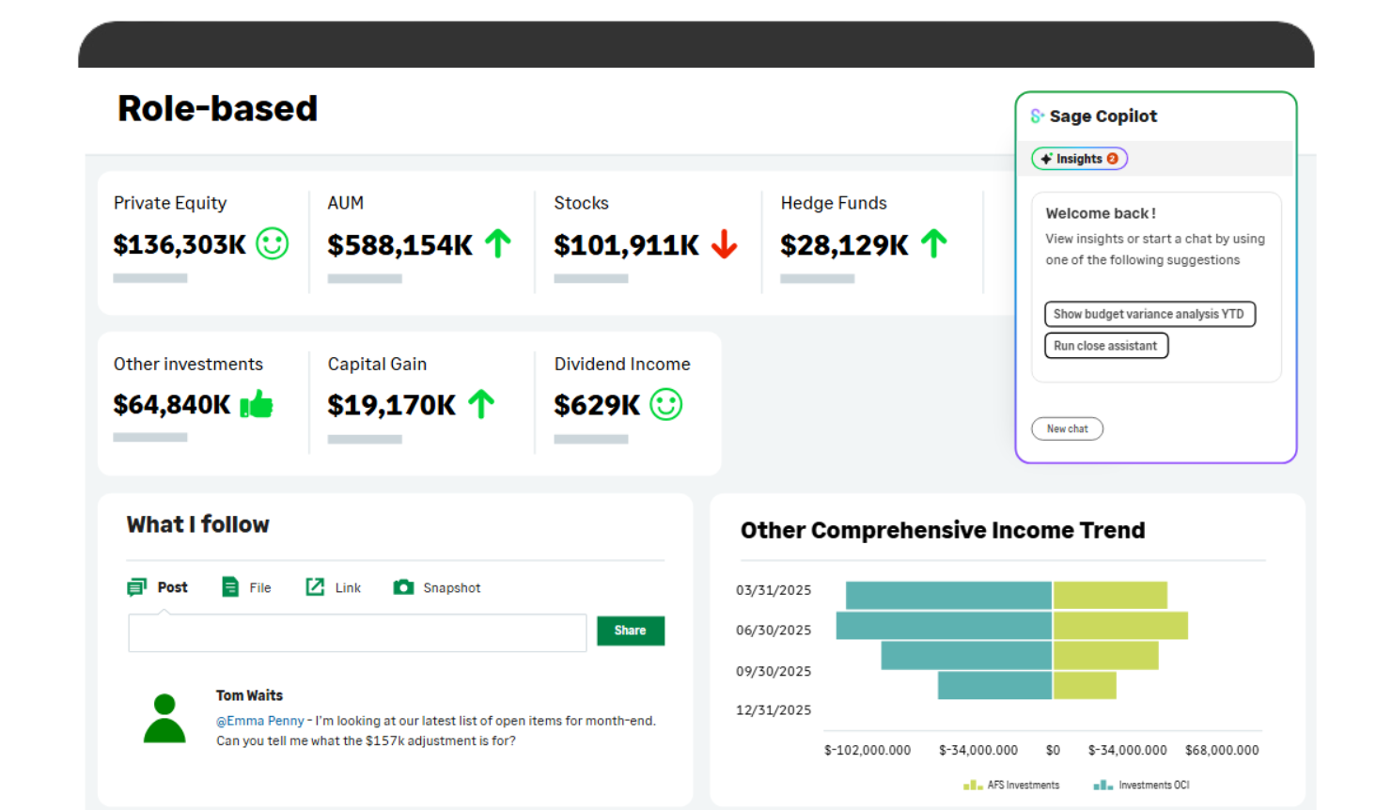Click the Share button
The image size is (1376, 810).
pyautogui.click(x=630, y=631)
